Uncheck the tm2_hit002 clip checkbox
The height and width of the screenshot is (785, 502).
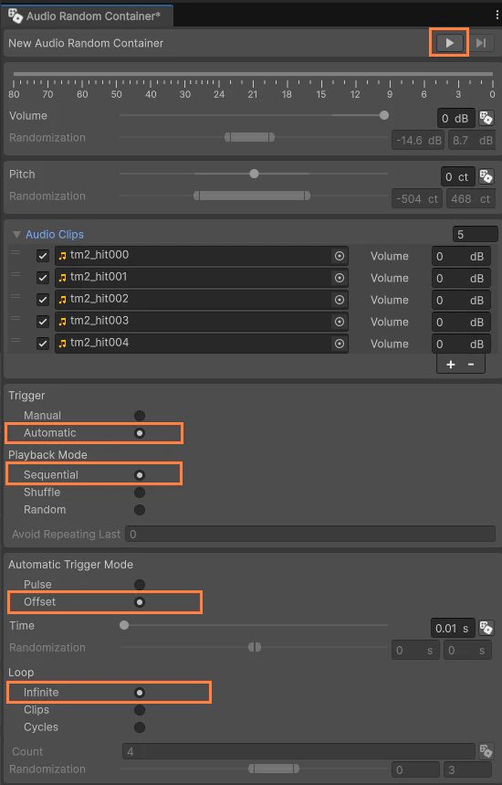tap(43, 300)
